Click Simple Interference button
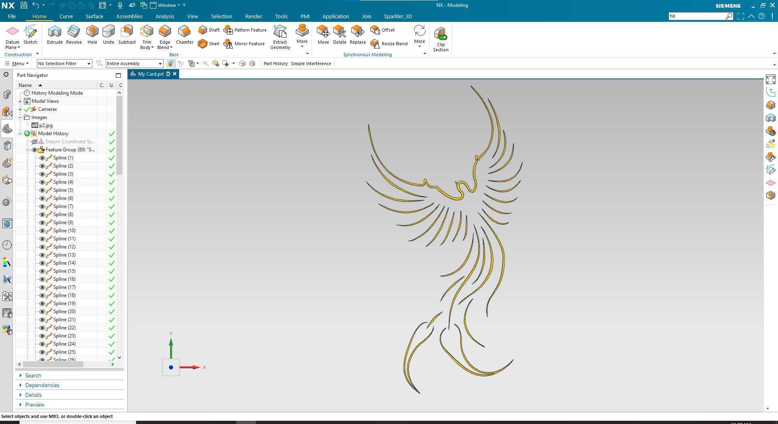This screenshot has width=778, height=424. tap(311, 64)
